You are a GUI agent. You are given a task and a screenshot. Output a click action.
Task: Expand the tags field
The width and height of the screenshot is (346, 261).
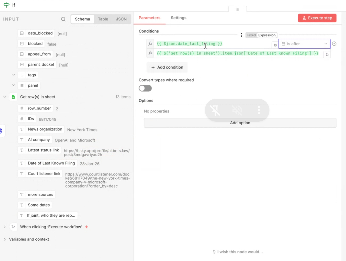[14, 75]
